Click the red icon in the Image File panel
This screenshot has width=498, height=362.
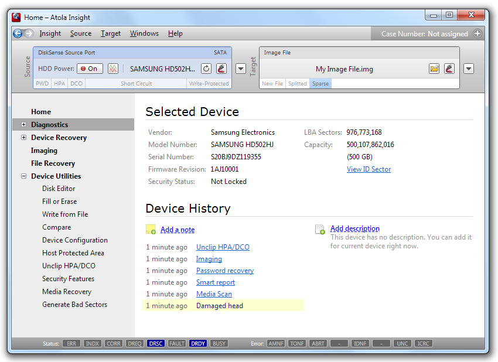pyautogui.click(x=449, y=69)
